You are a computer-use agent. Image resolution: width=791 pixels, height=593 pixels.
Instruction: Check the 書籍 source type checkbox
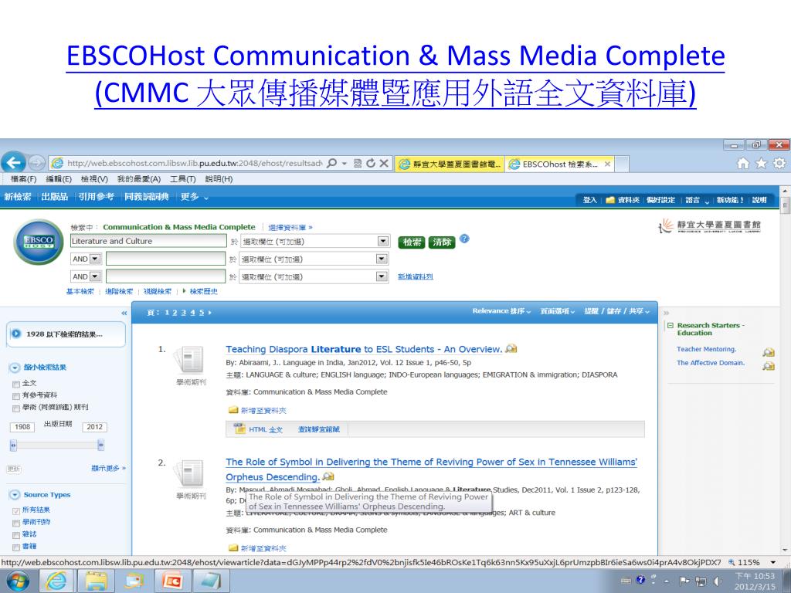(x=16, y=547)
